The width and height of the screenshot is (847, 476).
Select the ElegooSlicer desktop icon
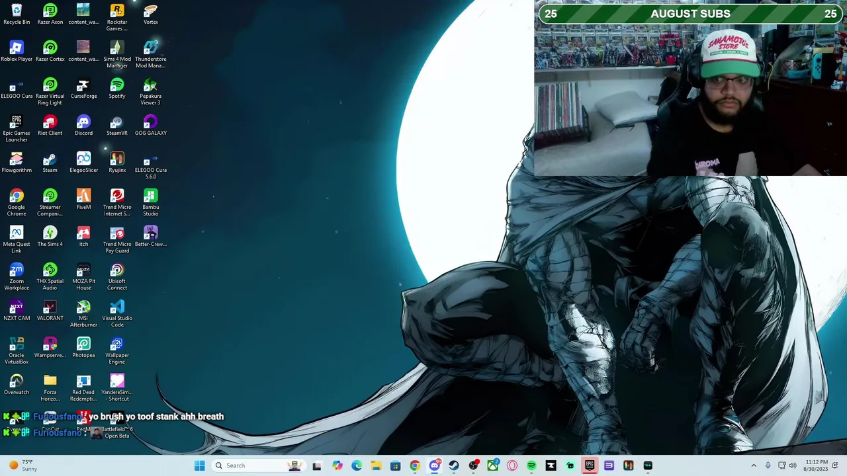click(x=83, y=162)
